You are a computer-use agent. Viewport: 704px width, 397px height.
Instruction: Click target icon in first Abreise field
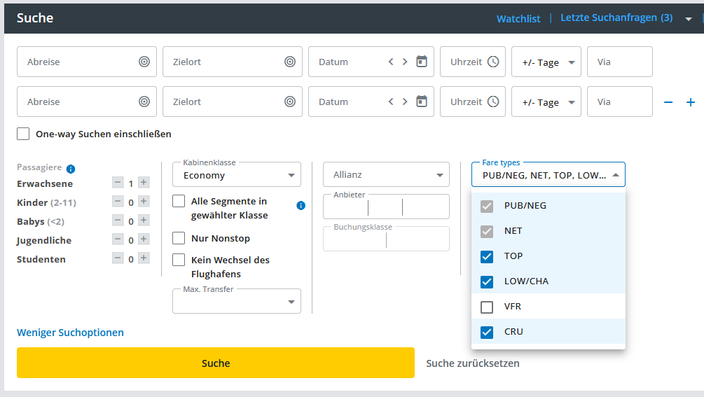coord(144,62)
